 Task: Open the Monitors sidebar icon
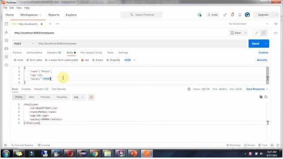pos(6,57)
